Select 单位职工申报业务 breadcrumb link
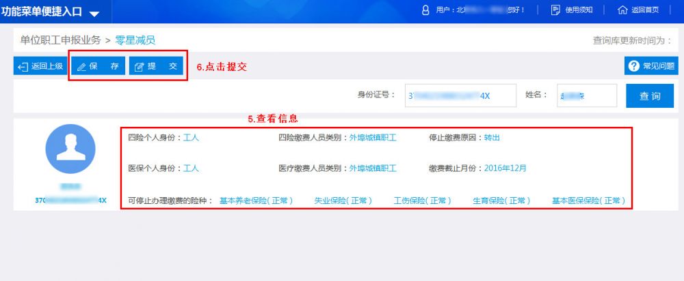Image resolution: width=684 pixels, height=281 pixels. (60, 40)
